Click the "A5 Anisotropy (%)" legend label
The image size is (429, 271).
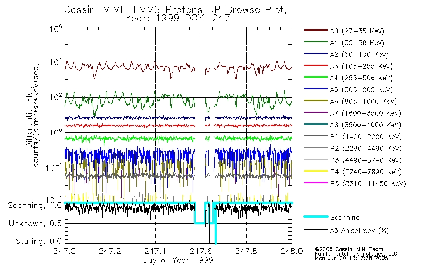(359, 231)
